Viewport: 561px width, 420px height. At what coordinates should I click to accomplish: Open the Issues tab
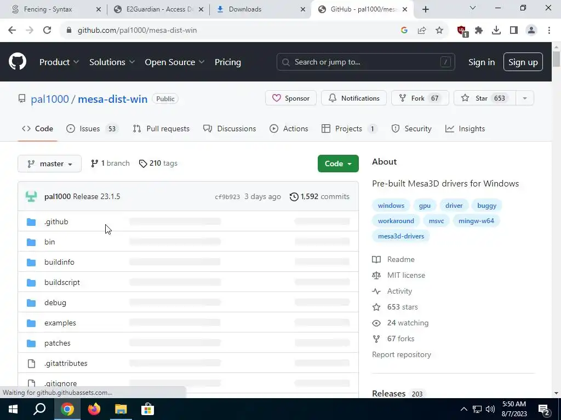[x=92, y=129]
